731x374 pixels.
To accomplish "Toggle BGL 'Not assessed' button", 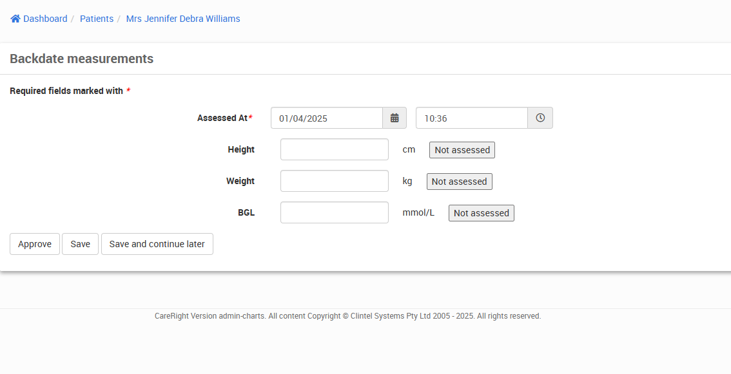I will click(482, 213).
